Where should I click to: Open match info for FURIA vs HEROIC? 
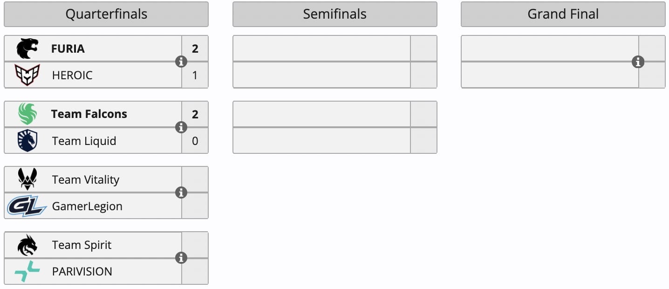click(x=181, y=62)
